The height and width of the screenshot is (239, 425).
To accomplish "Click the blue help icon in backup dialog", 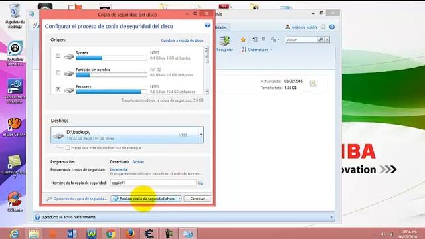I will [x=207, y=25].
